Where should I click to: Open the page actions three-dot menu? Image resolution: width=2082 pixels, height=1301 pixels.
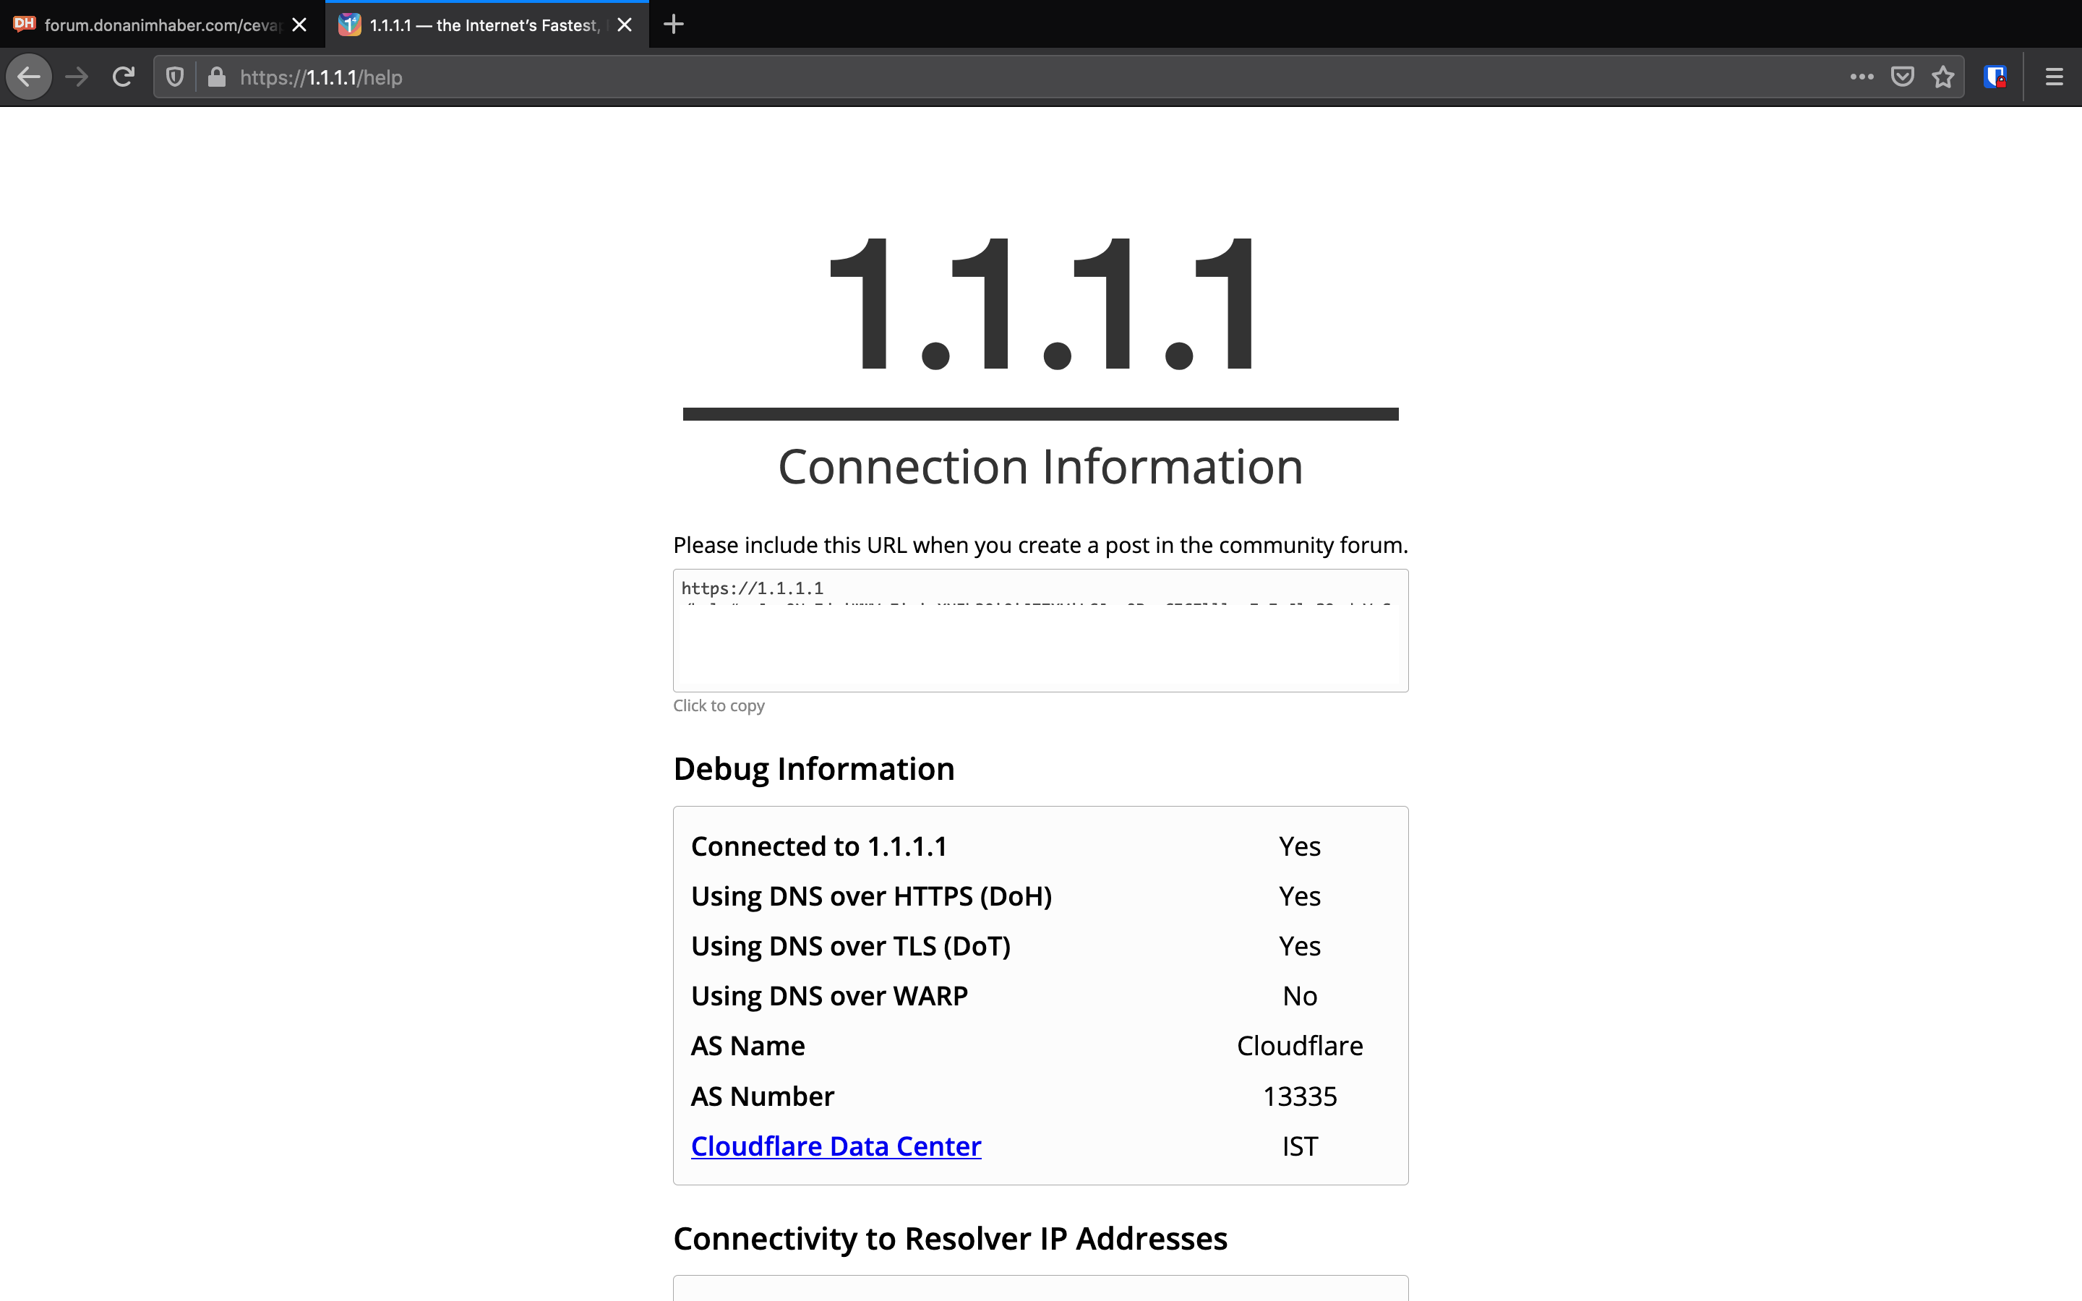[1862, 77]
